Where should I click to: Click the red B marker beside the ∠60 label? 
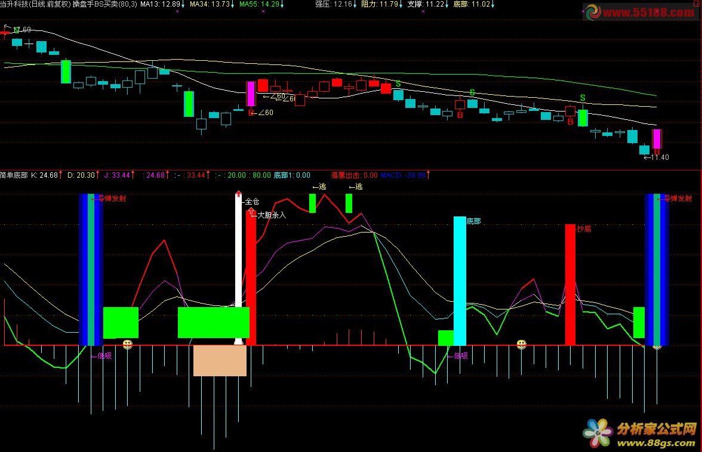coord(251,113)
